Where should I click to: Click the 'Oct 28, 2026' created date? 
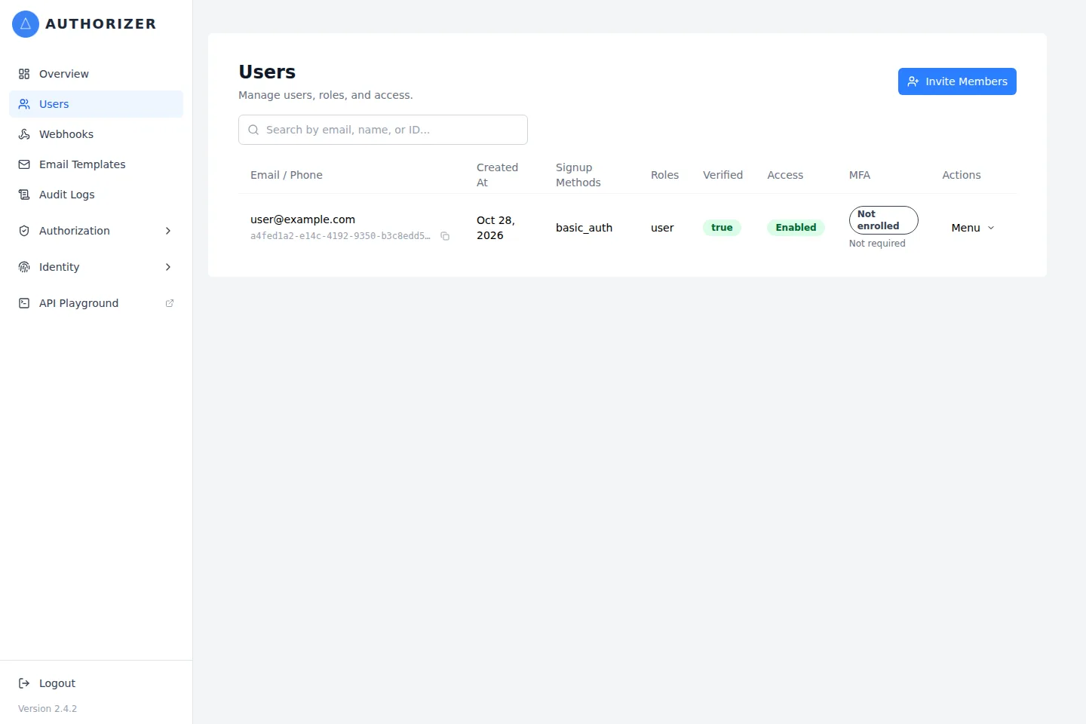tap(495, 228)
